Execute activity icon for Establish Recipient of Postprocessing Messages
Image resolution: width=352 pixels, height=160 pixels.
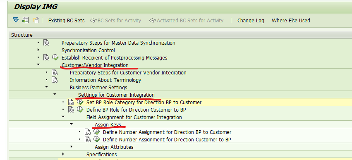click(x=55, y=57)
